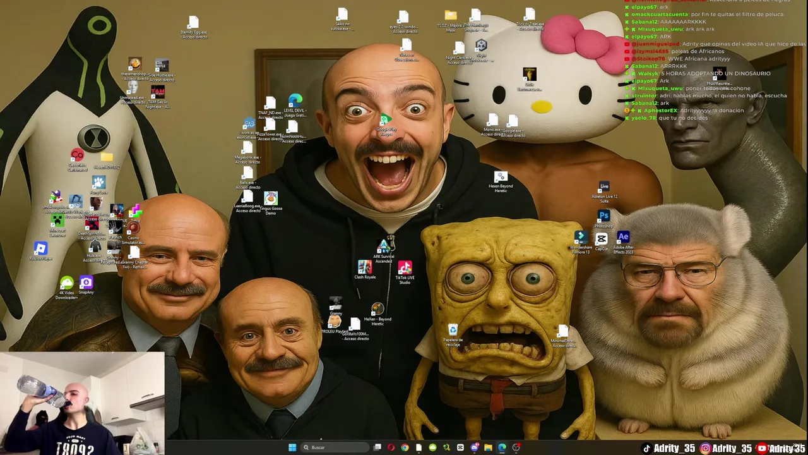
Task: Select the Saiko no sutoka.exe shortcut
Action: point(342,15)
